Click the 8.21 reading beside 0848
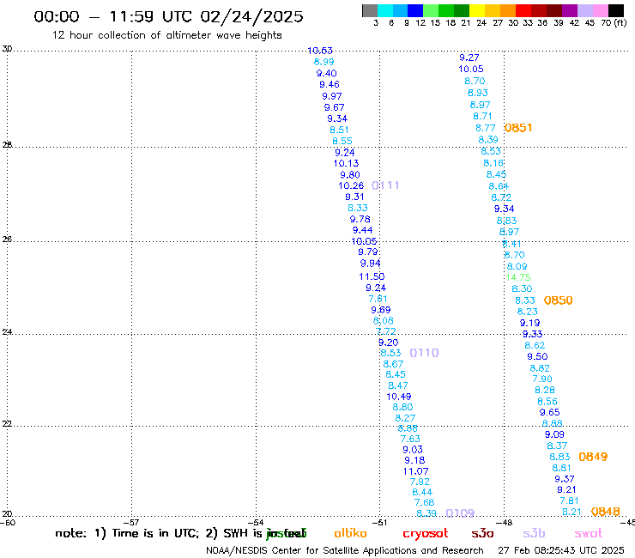Image resolution: width=635 pixels, height=558 pixels. pyautogui.click(x=571, y=513)
